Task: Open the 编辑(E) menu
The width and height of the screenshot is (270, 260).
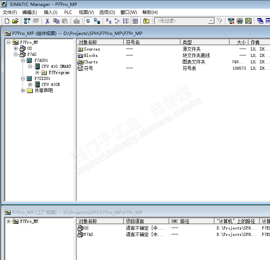Action: pyautogui.click(x=29, y=12)
